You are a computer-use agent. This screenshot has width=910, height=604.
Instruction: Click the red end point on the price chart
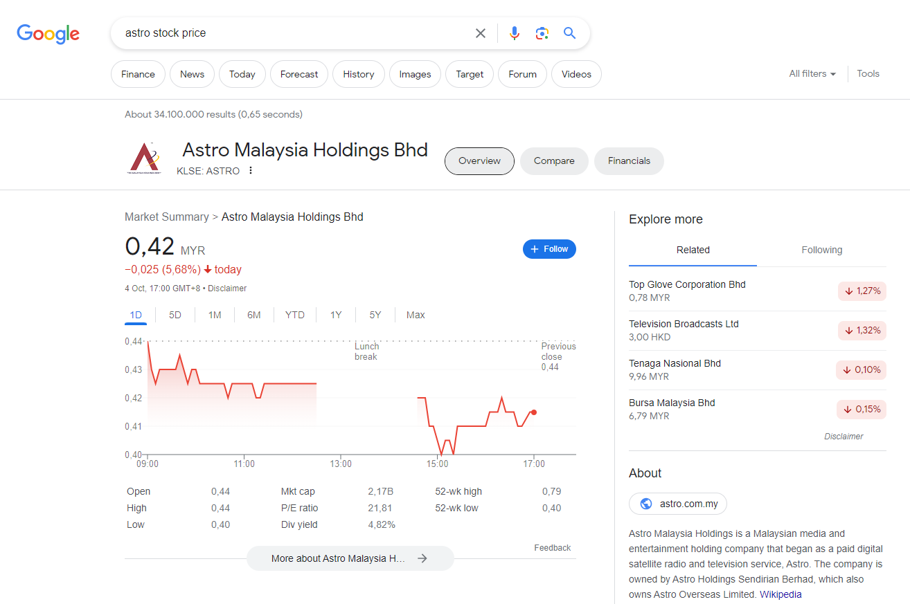[534, 412]
